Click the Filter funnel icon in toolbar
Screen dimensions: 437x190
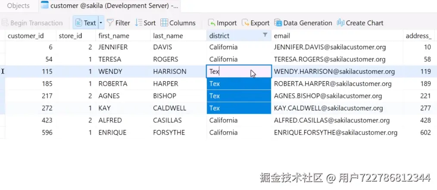[110, 23]
